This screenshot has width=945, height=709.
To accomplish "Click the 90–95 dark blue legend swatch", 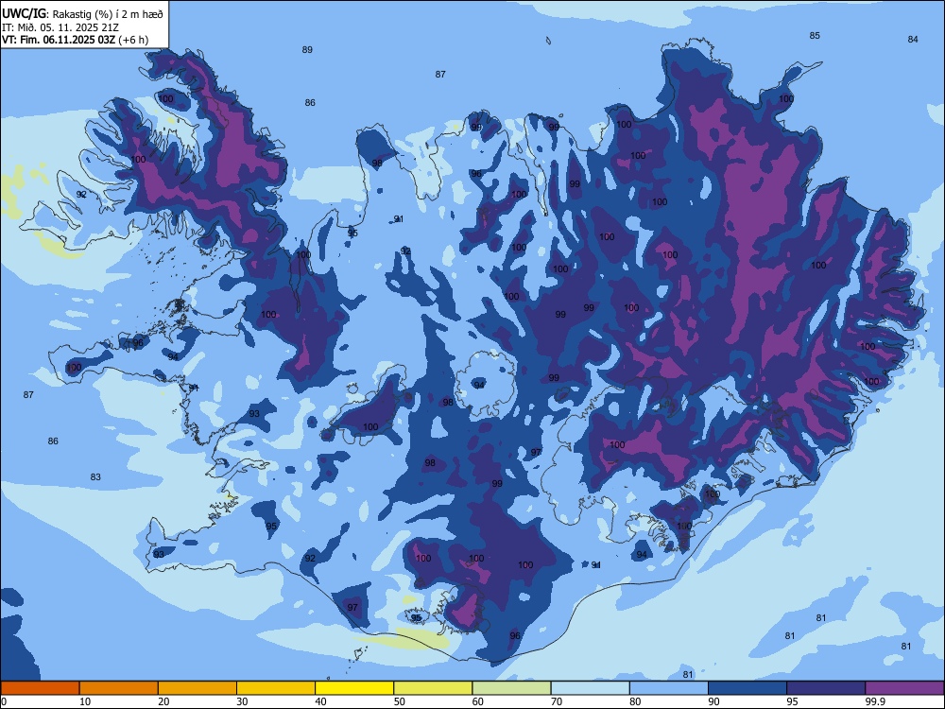I will (747, 688).
